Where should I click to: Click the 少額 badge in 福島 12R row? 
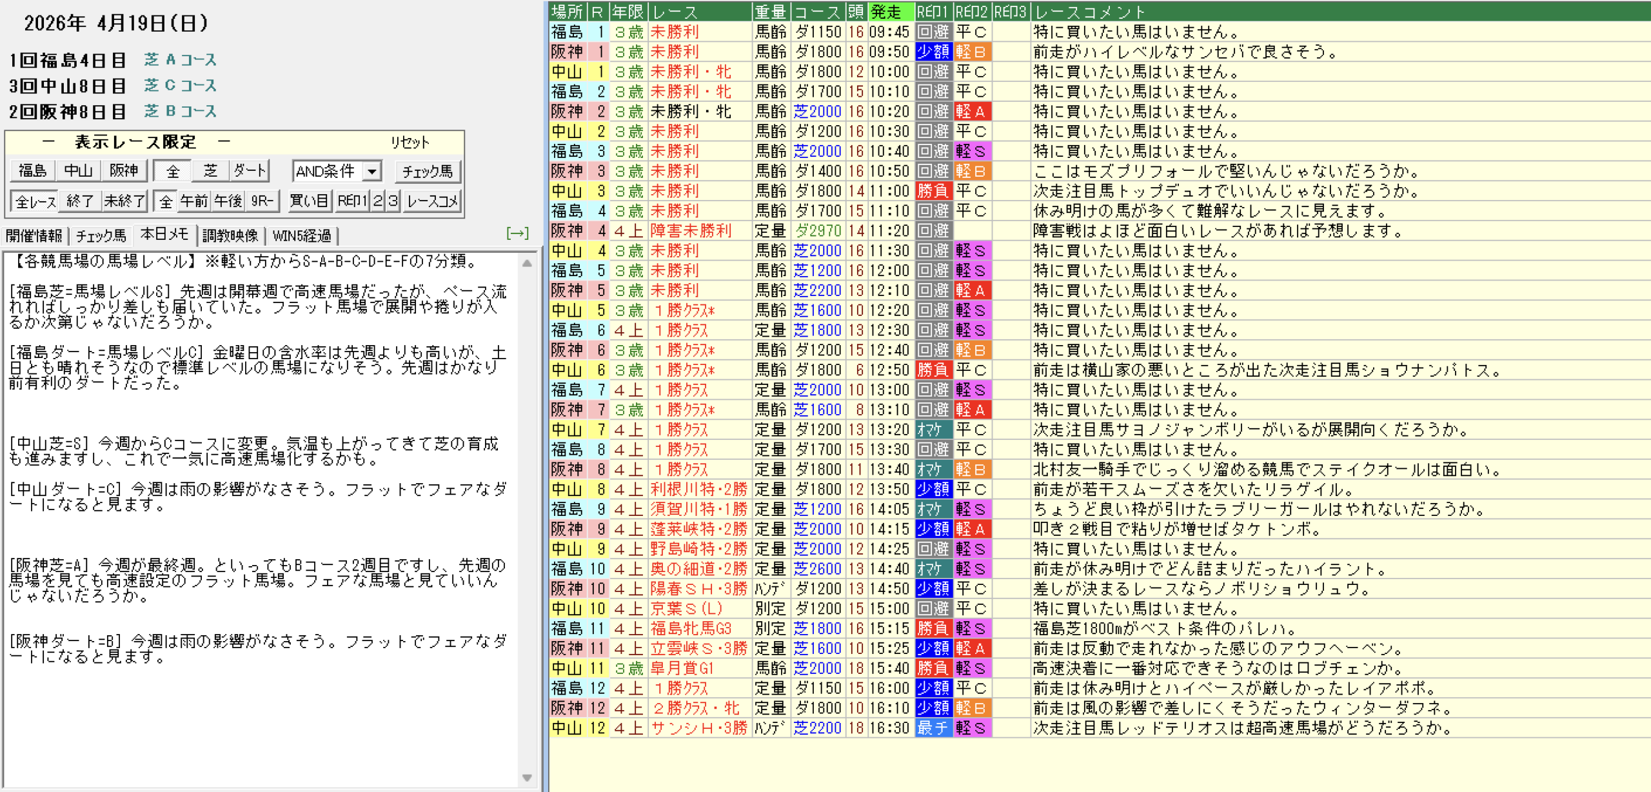click(x=933, y=688)
